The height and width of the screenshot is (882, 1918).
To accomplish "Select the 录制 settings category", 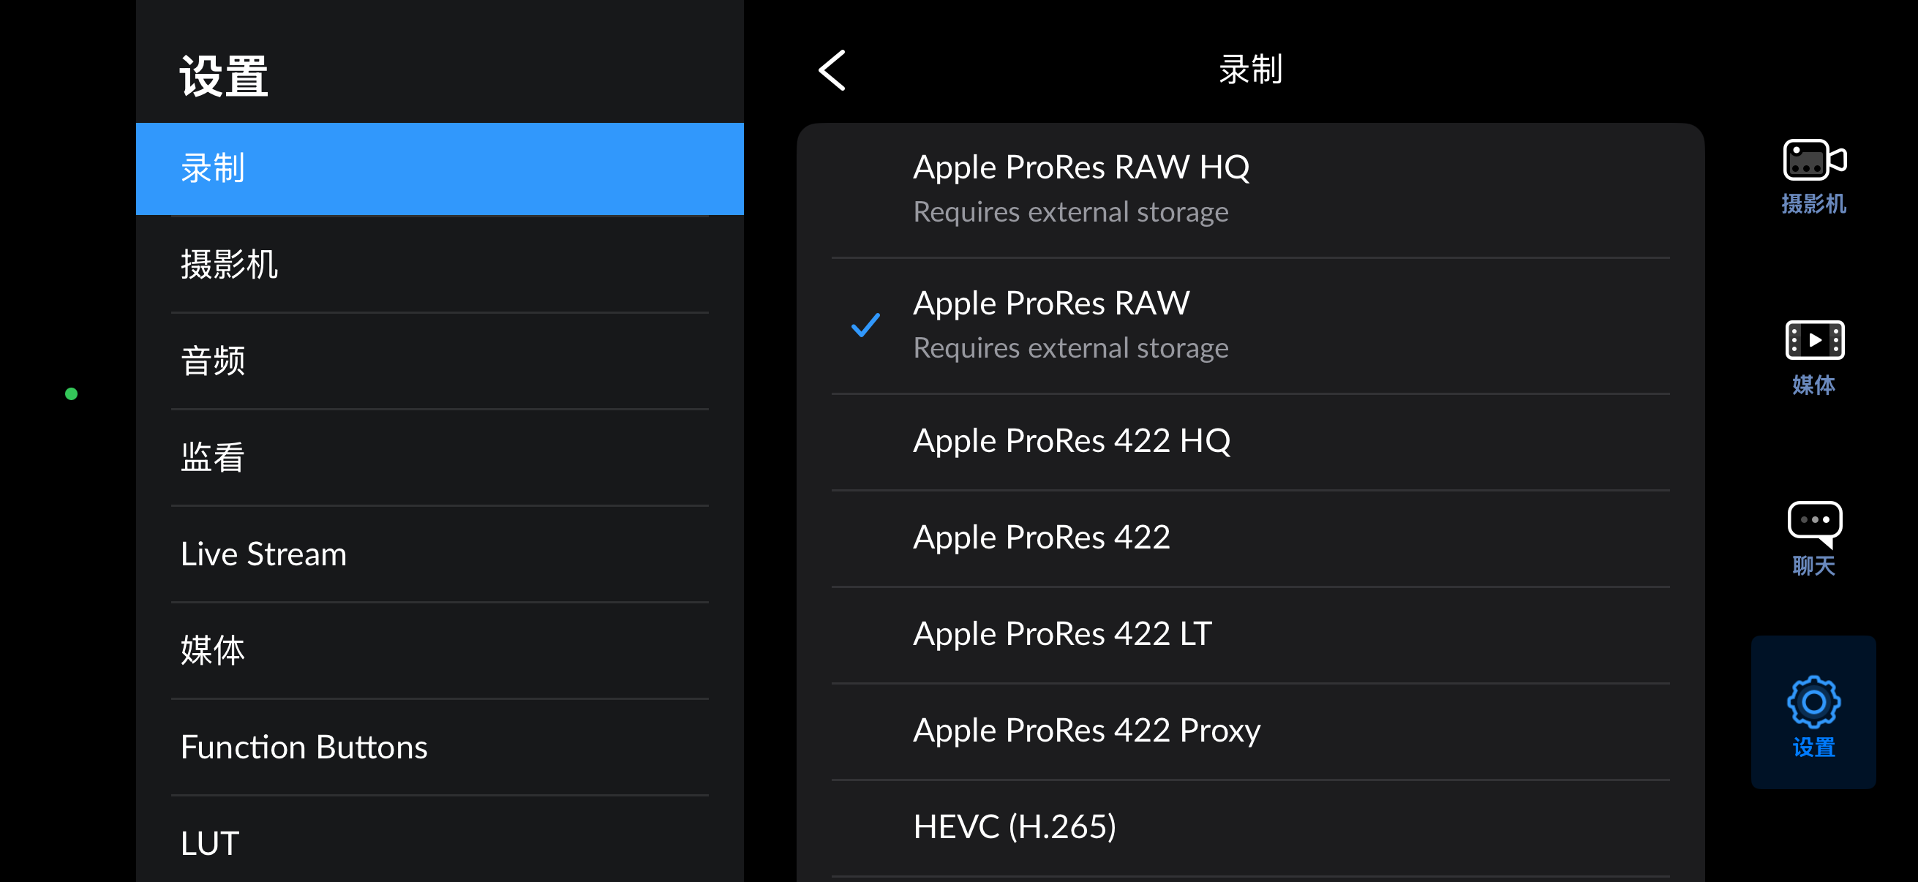I will click(440, 168).
